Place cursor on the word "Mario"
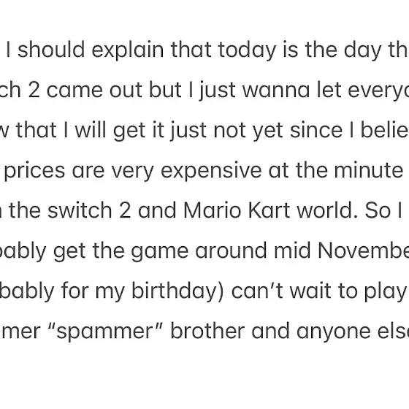This screenshot has height=409, width=409. pyautogui.click(x=212, y=210)
